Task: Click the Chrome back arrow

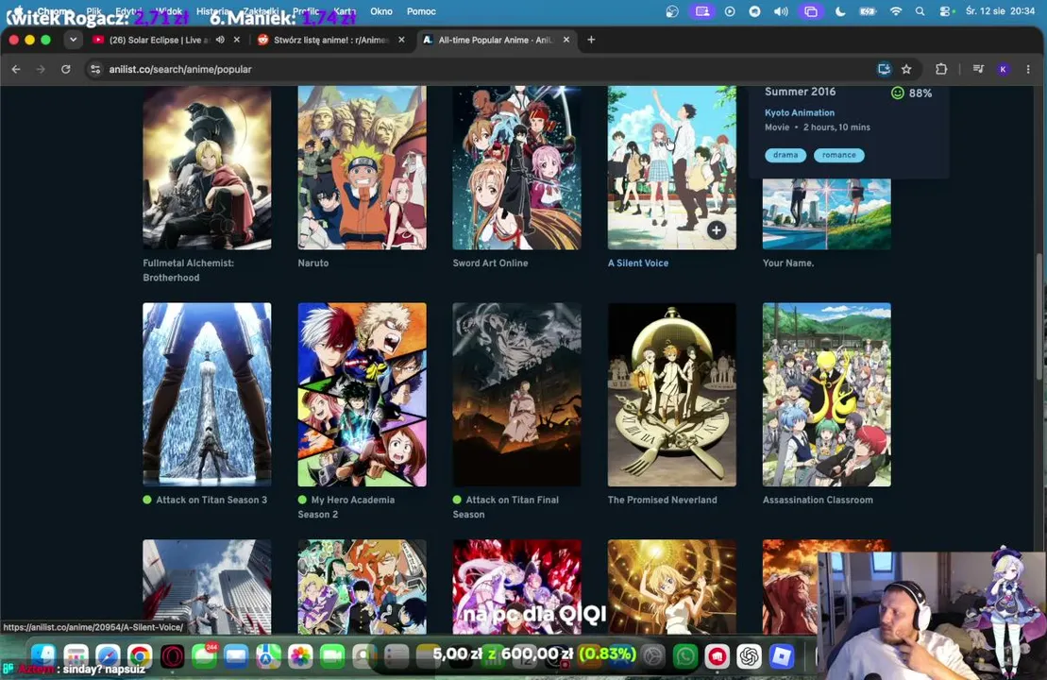Action: 16,69
